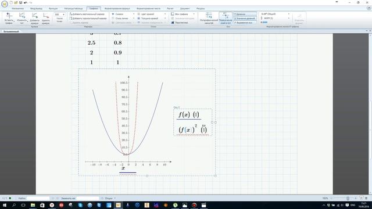Screen dimensions: 372x209
Task: Click the x-axis variable x label
Action: [123, 168]
